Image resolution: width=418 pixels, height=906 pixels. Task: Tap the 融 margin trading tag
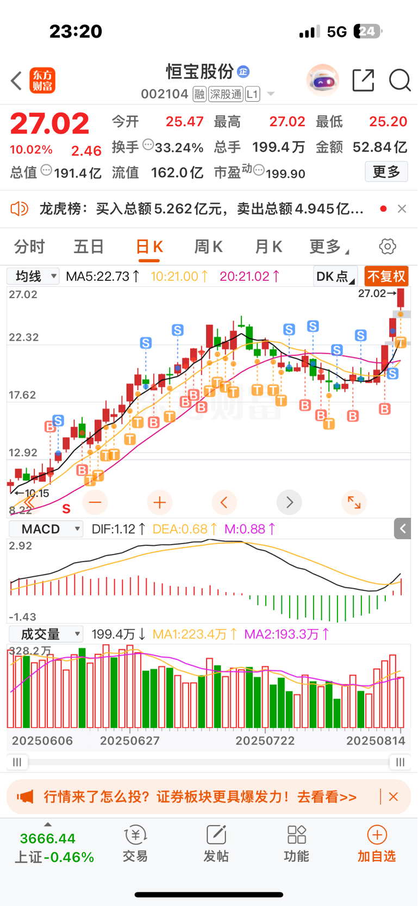(199, 95)
